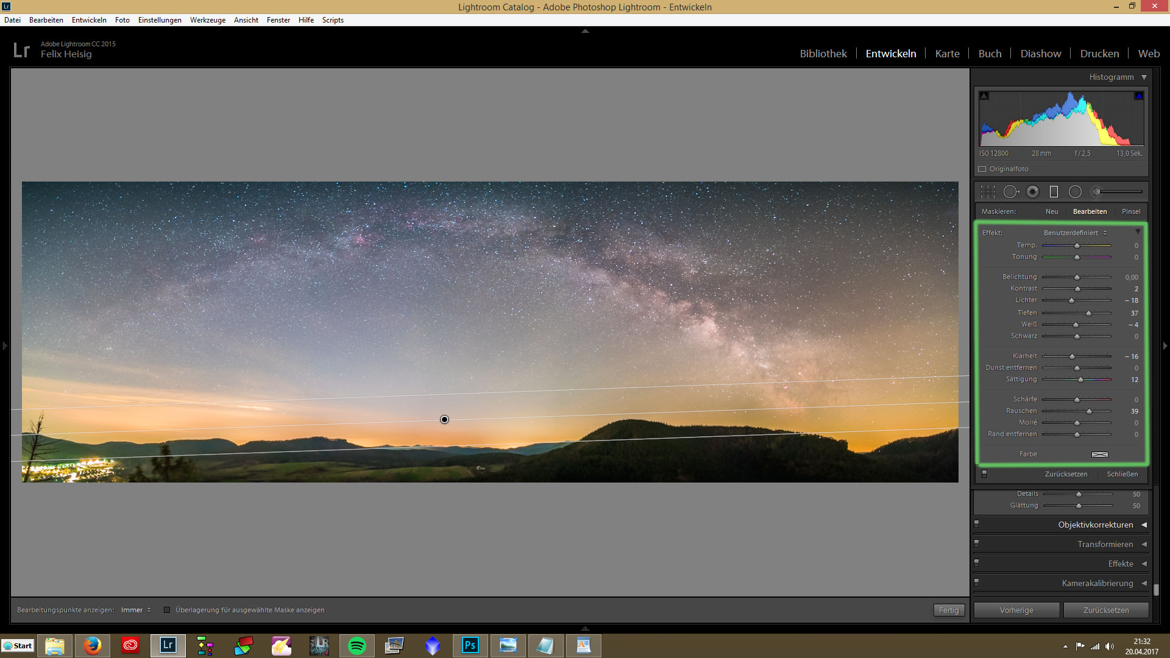
Task: Hide the right panel group
Action: point(1165,346)
